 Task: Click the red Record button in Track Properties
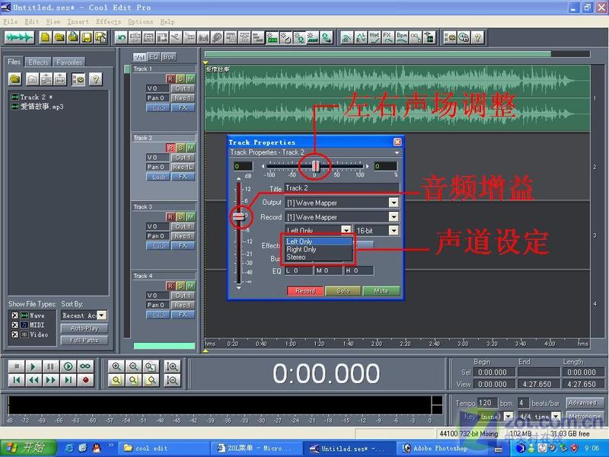pyautogui.click(x=305, y=291)
